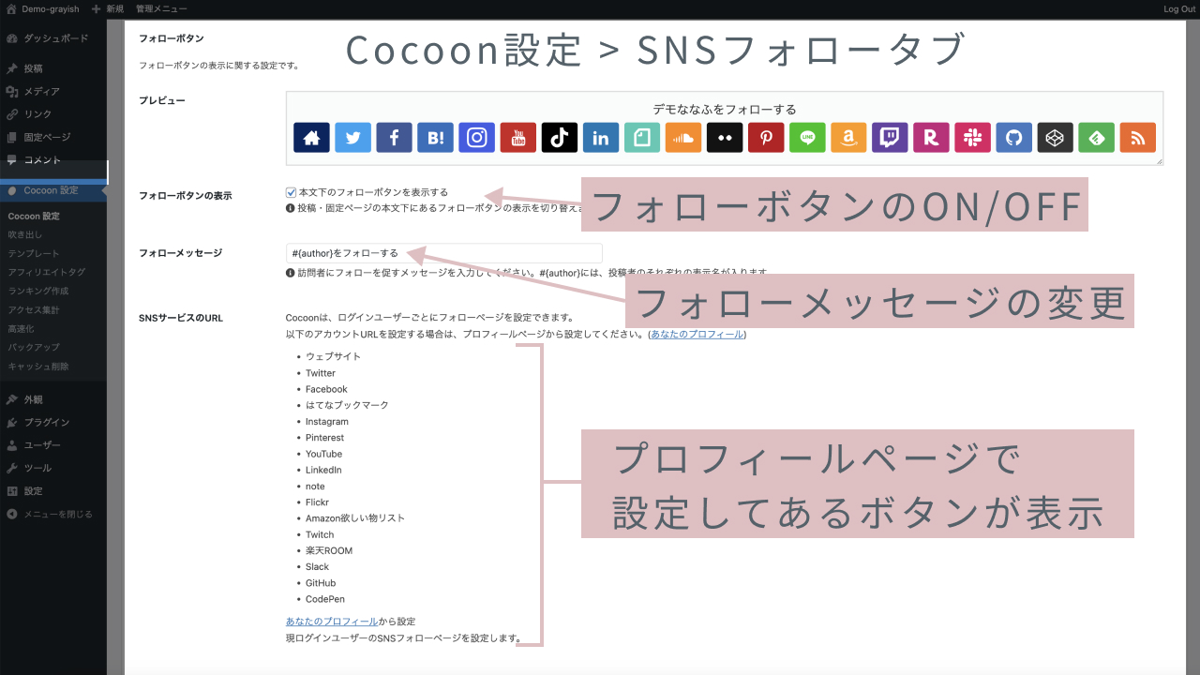Open ユーザー menu in the sidebar
The height and width of the screenshot is (675, 1200).
[x=53, y=445]
